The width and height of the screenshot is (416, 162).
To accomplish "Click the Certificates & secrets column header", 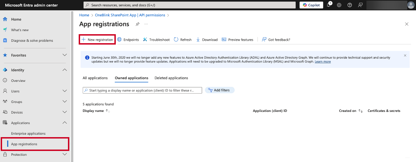I will click(384, 111).
